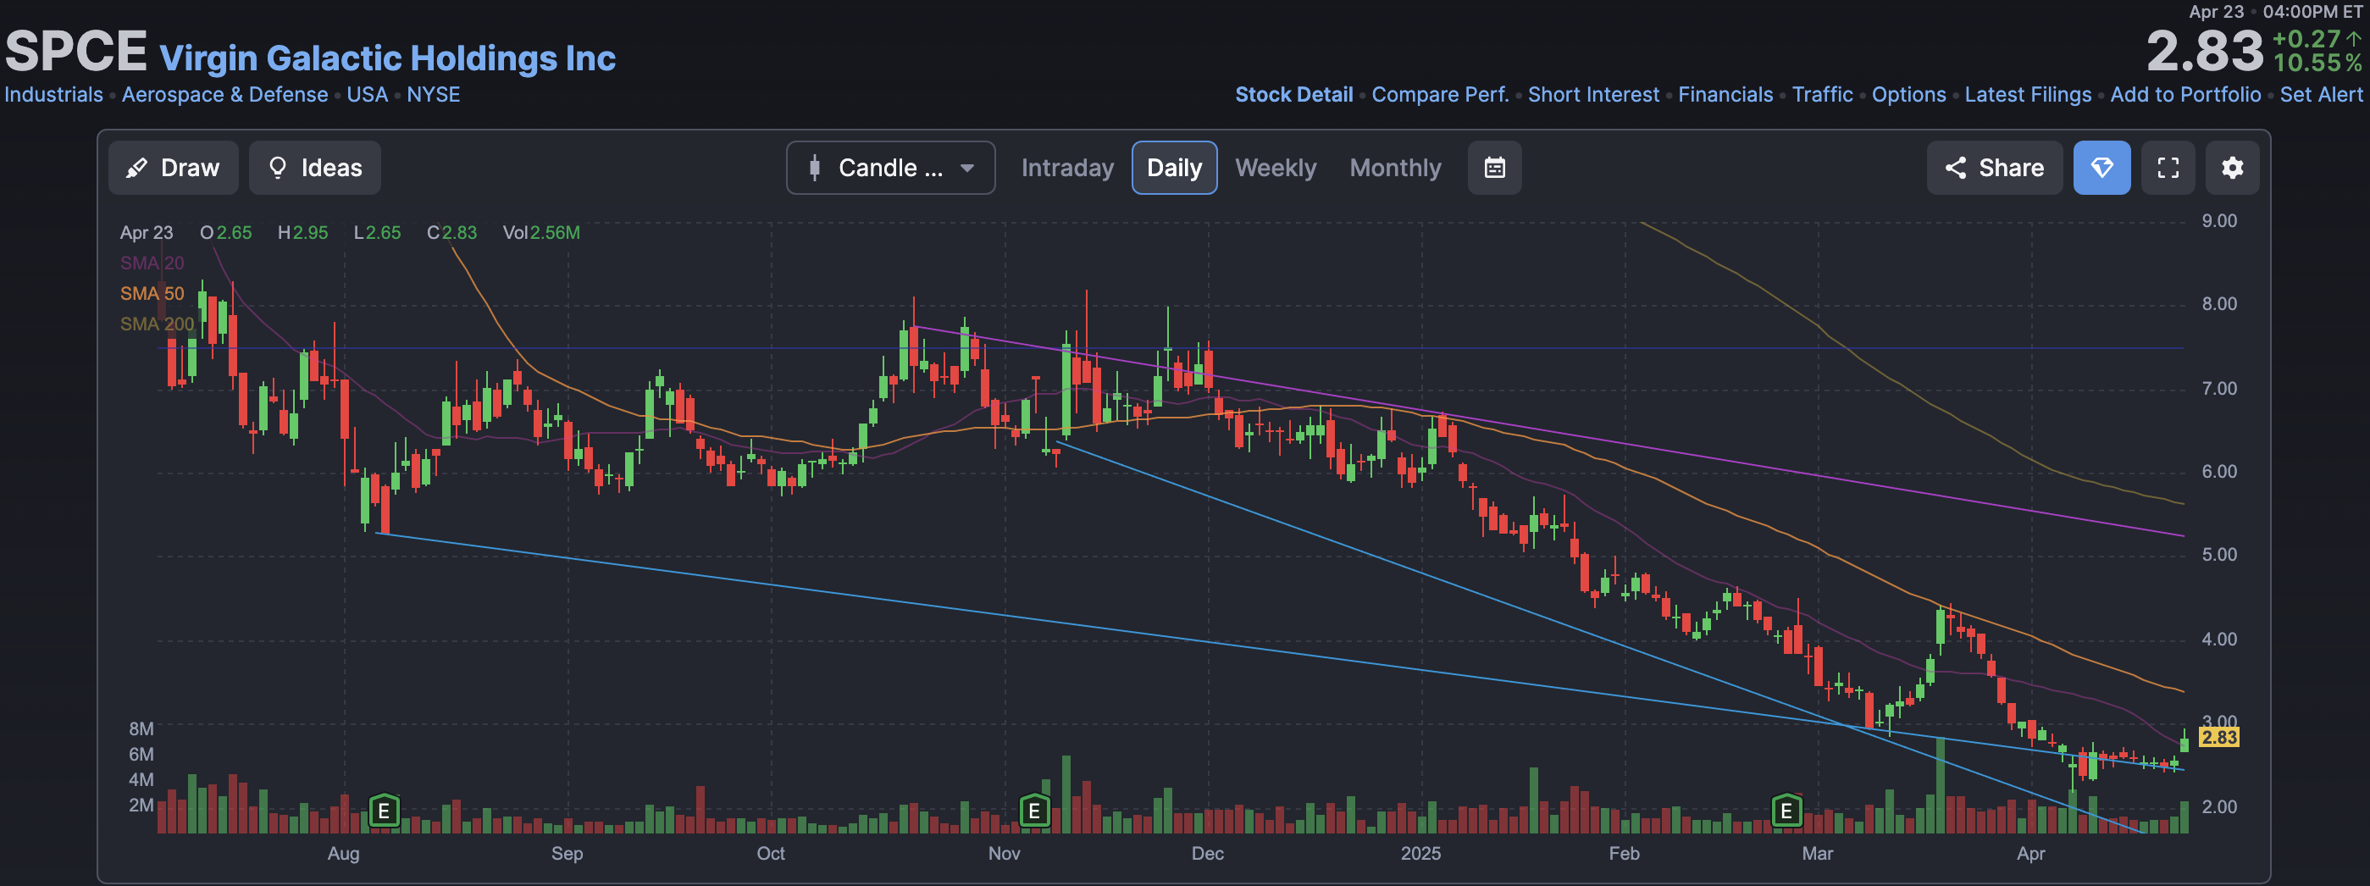Viewport: 2370px width, 886px height.
Task: Open the Industrials sector link
Action: pyautogui.click(x=53, y=95)
